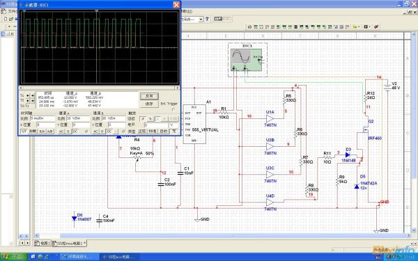The image size is (418, 261).
Task: Click the 反向 button in oscilloscope
Action: coord(149,96)
